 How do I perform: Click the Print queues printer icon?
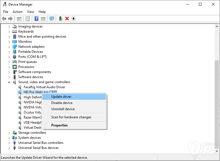point(15,62)
